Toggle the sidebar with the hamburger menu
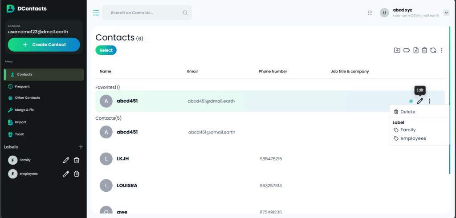 click(96, 13)
